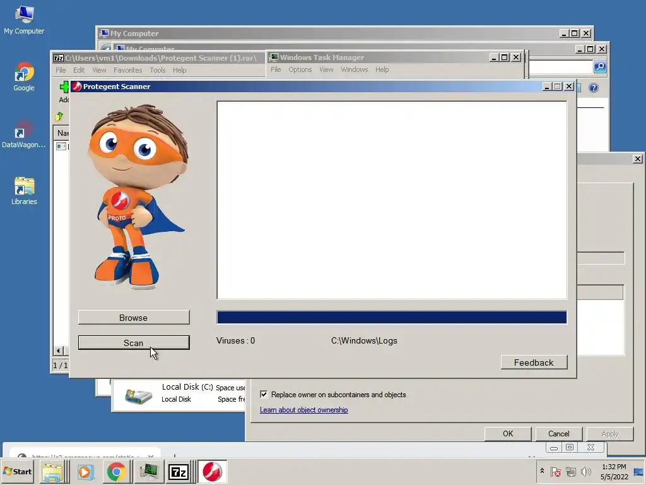Image resolution: width=646 pixels, height=485 pixels.
Task: Click the 7-Zip green Add icon
Action: tap(64, 87)
